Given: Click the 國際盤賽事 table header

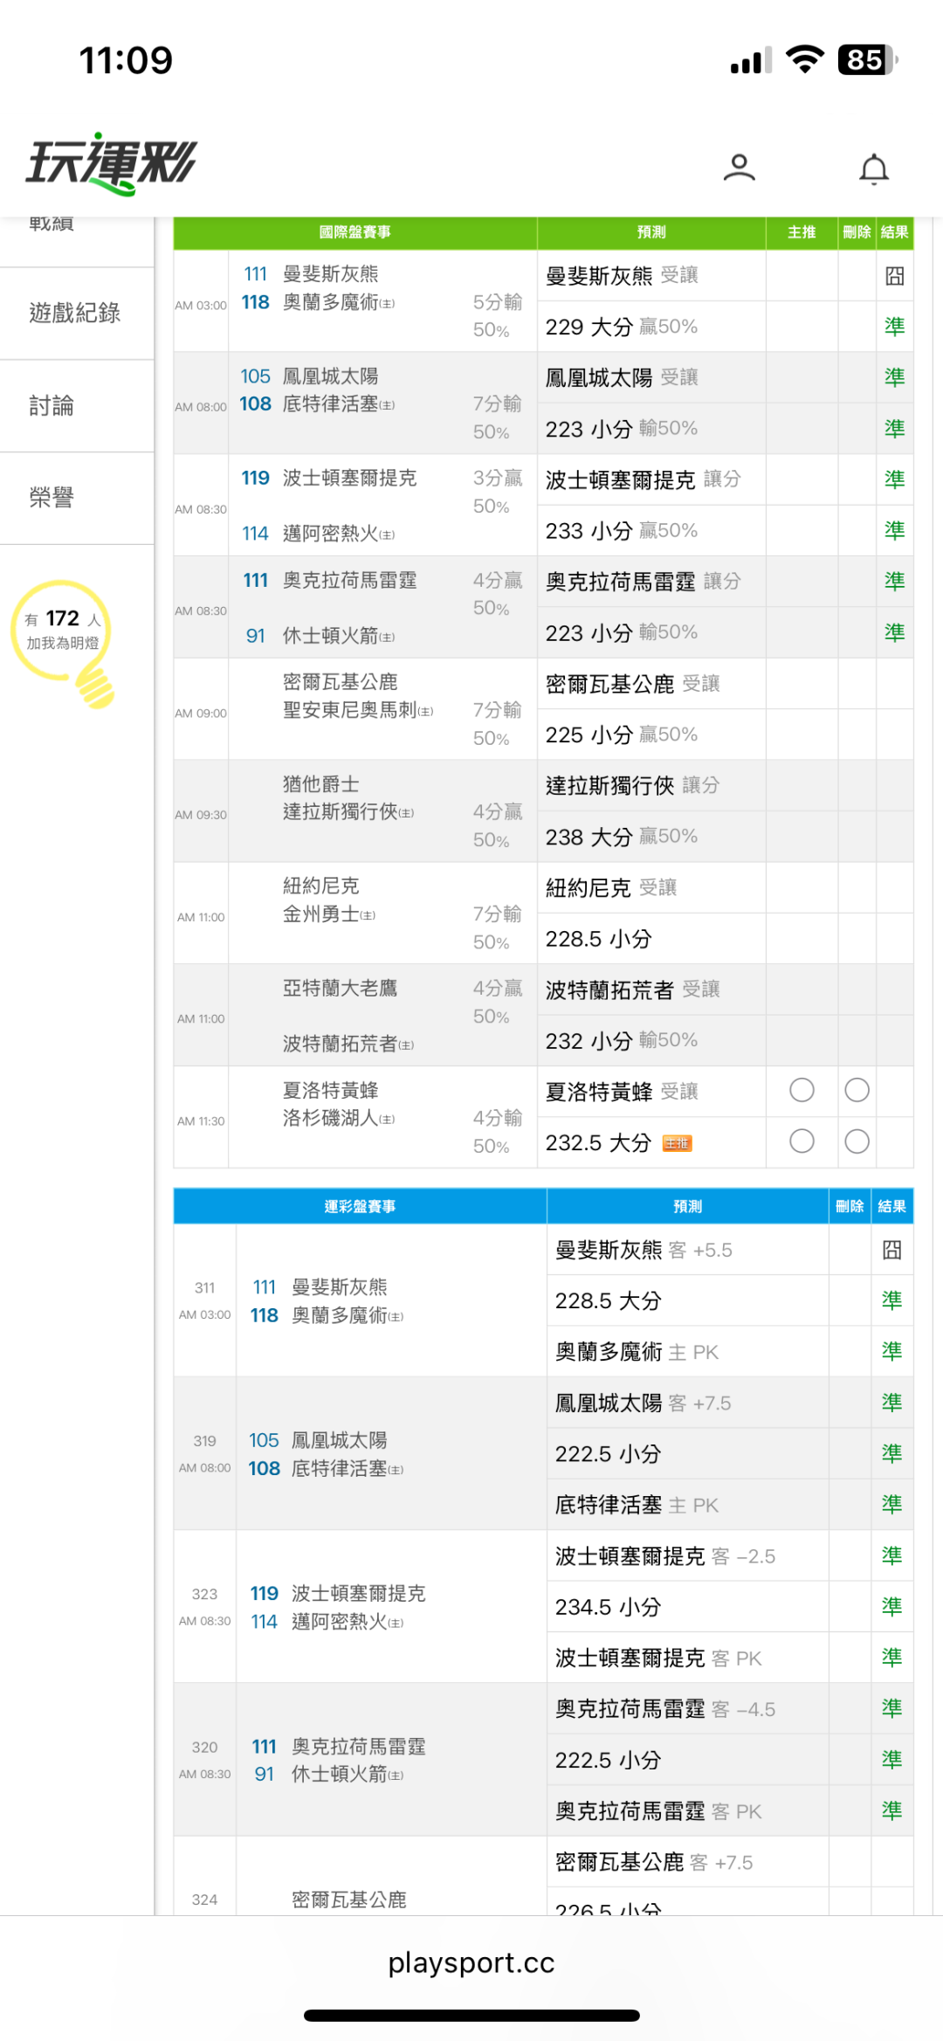Looking at the screenshot, I should click(x=354, y=232).
